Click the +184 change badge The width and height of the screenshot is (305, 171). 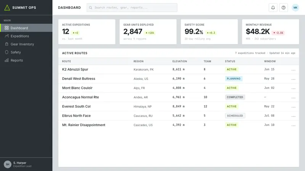point(150,33)
